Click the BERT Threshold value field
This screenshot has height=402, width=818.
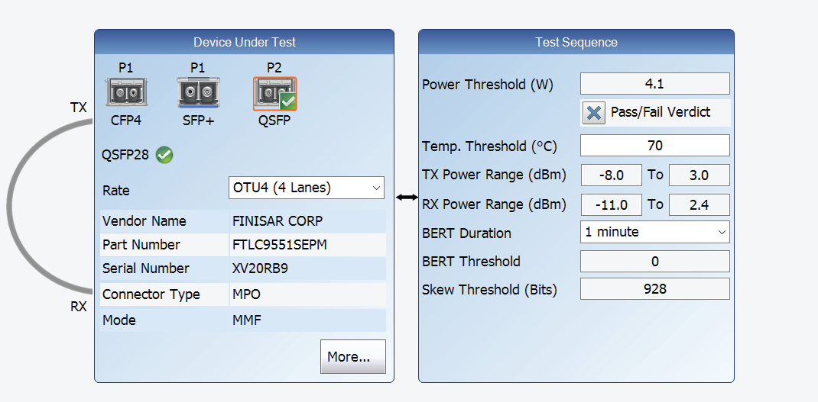(x=654, y=262)
